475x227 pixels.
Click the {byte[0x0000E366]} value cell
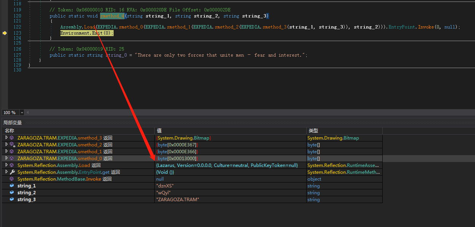230,152
